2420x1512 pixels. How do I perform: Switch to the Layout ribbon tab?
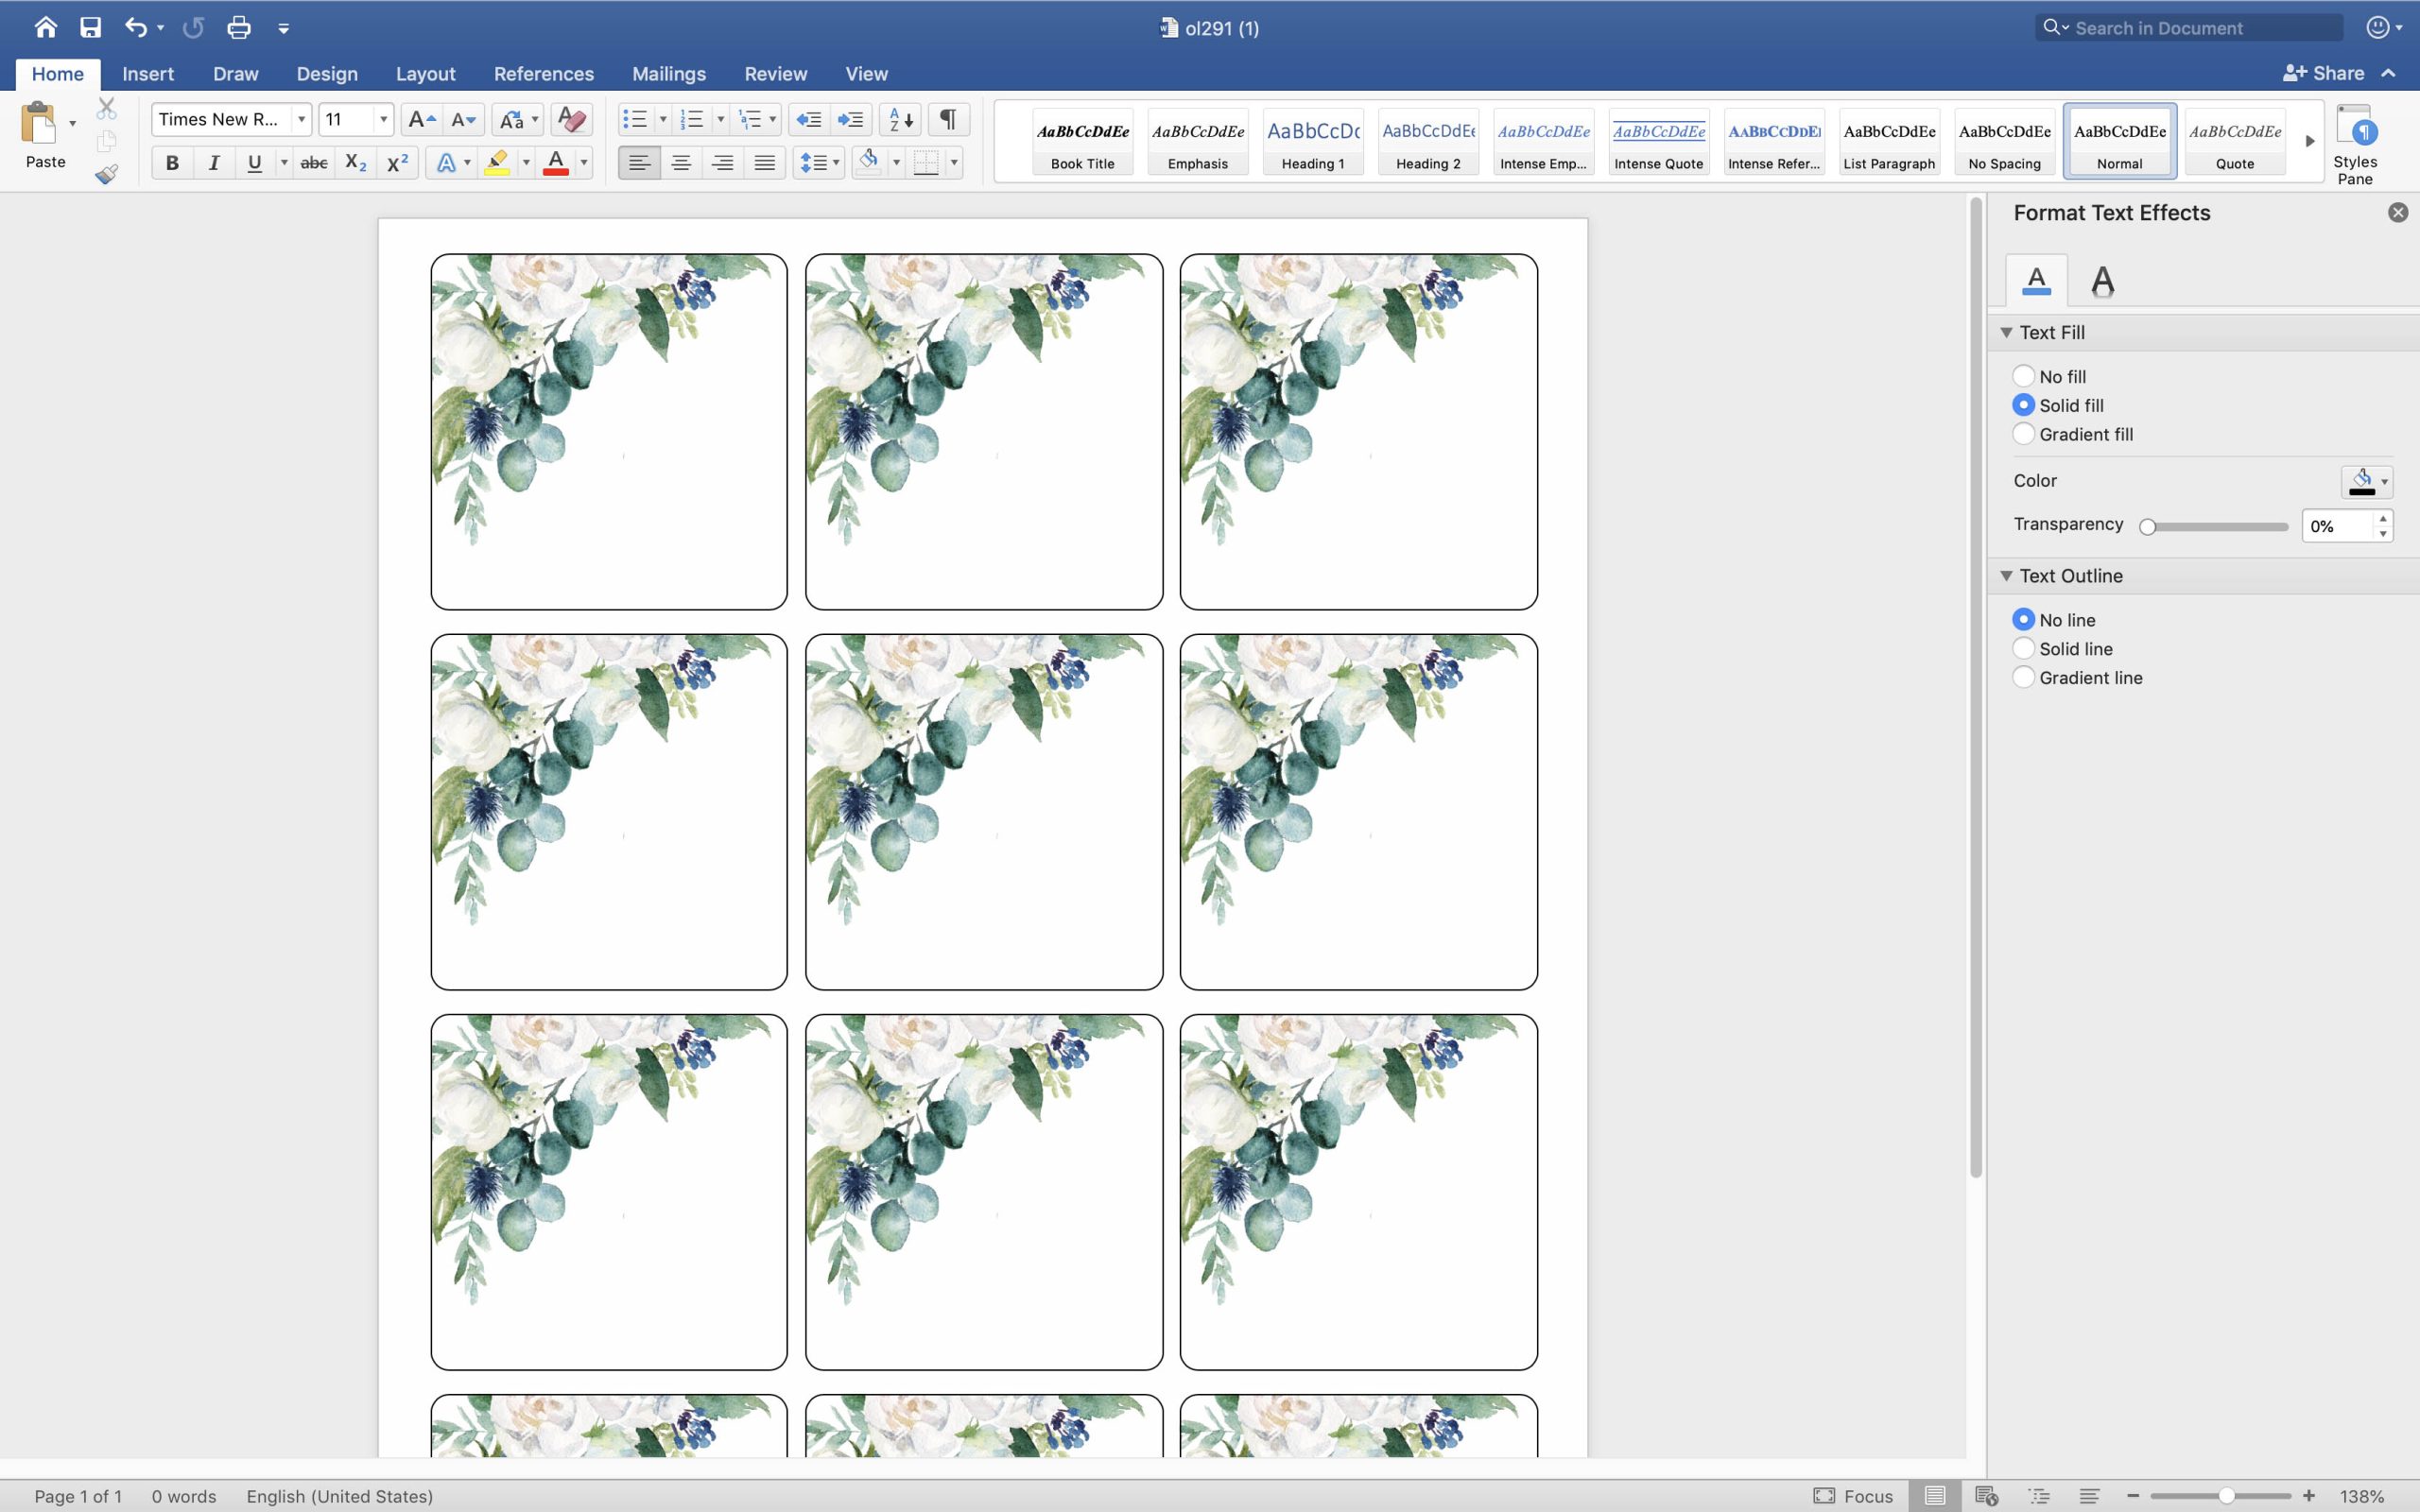click(x=425, y=74)
